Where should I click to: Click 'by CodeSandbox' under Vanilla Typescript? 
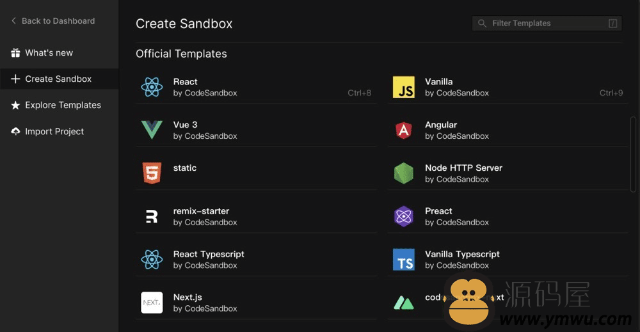click(x=457, y=265)
